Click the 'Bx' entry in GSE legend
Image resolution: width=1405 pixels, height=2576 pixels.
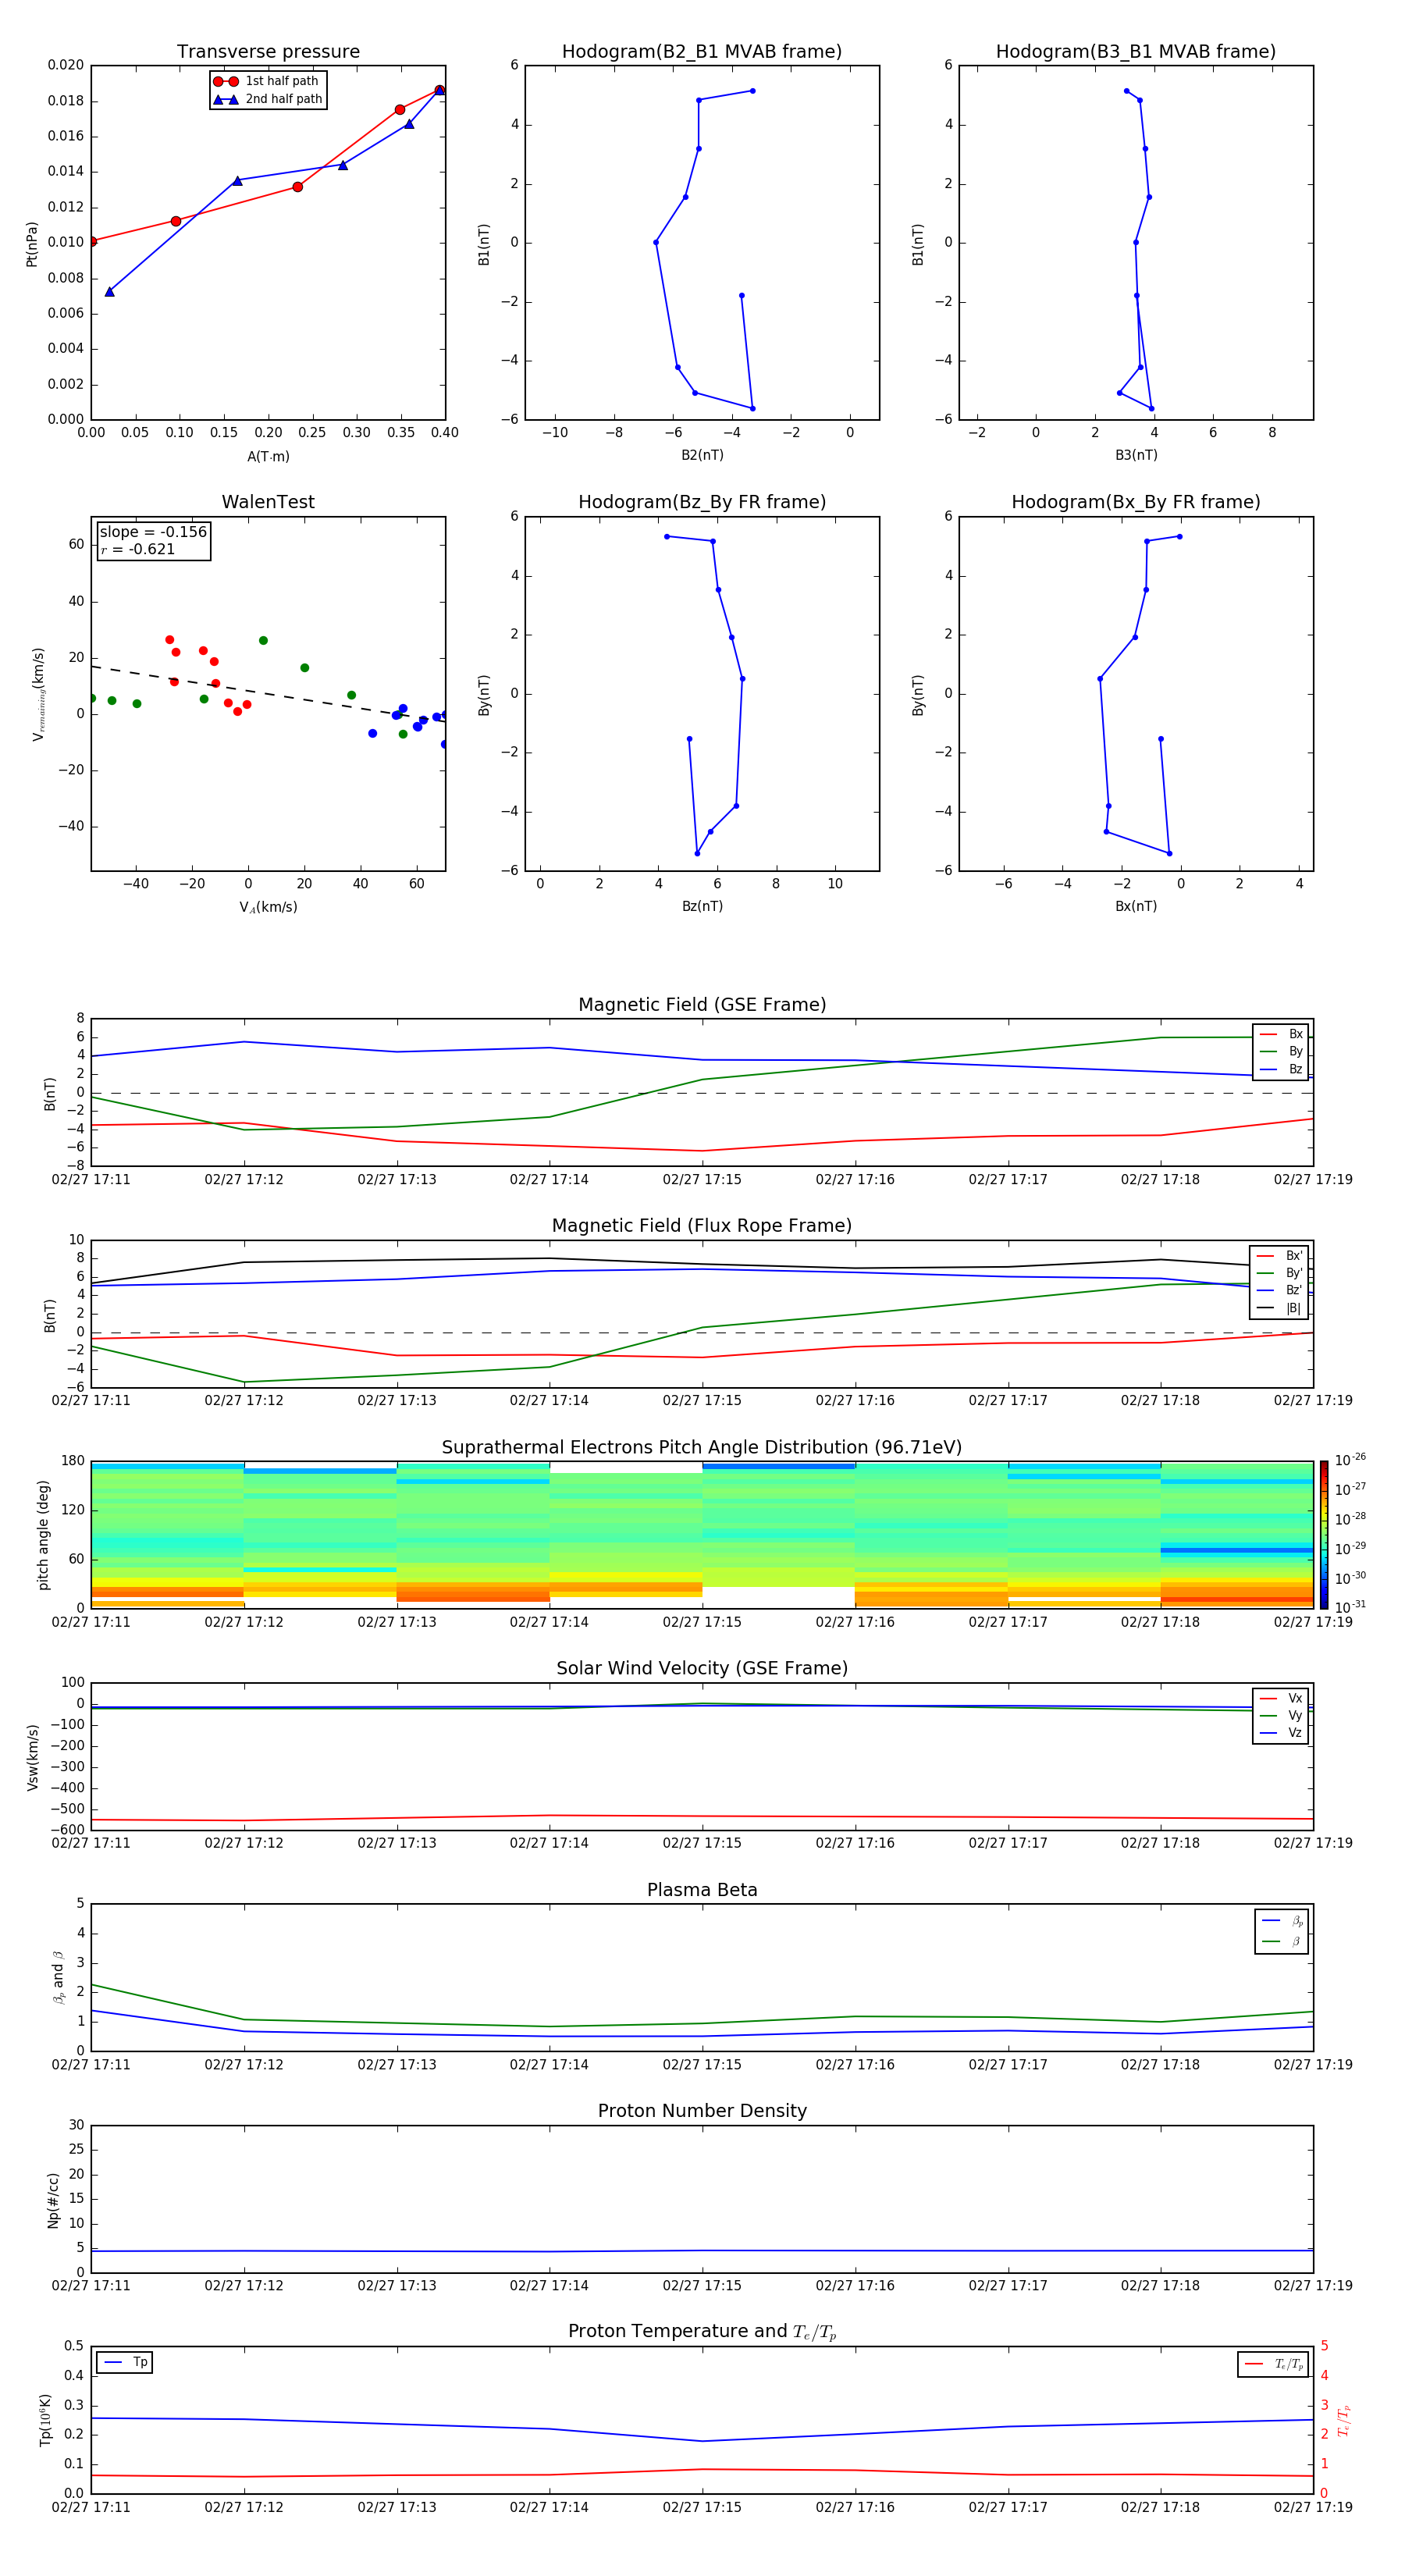coord(1281,1035)
